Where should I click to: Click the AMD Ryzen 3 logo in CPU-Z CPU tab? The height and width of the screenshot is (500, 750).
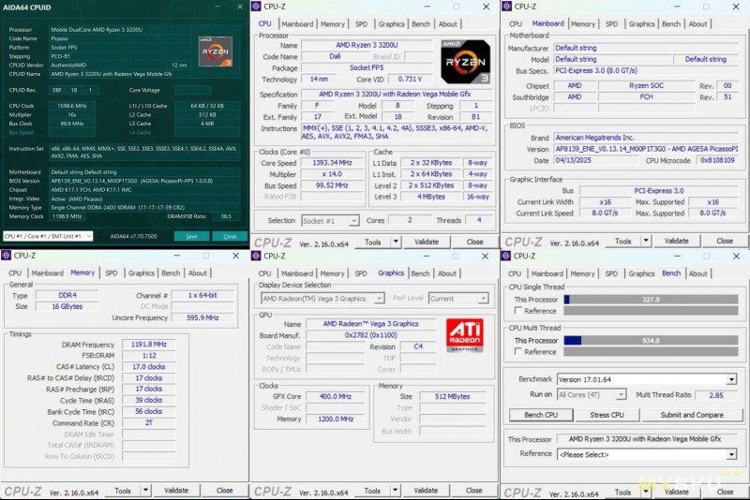click(x=465, y=62)
